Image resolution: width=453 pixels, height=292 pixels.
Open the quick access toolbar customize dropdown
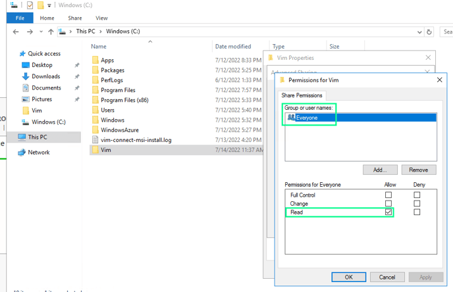click(49, 5)
